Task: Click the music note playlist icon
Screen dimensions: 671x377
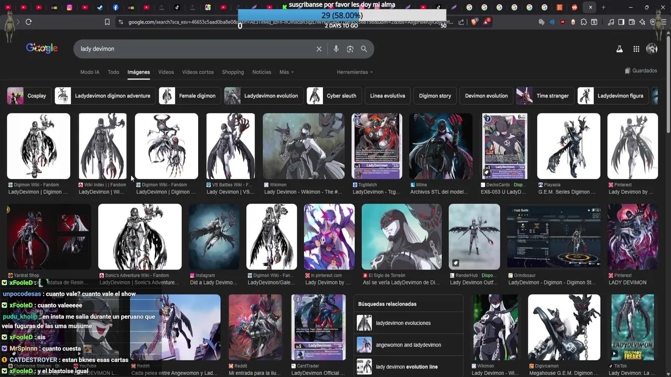Action: (611, 22)
